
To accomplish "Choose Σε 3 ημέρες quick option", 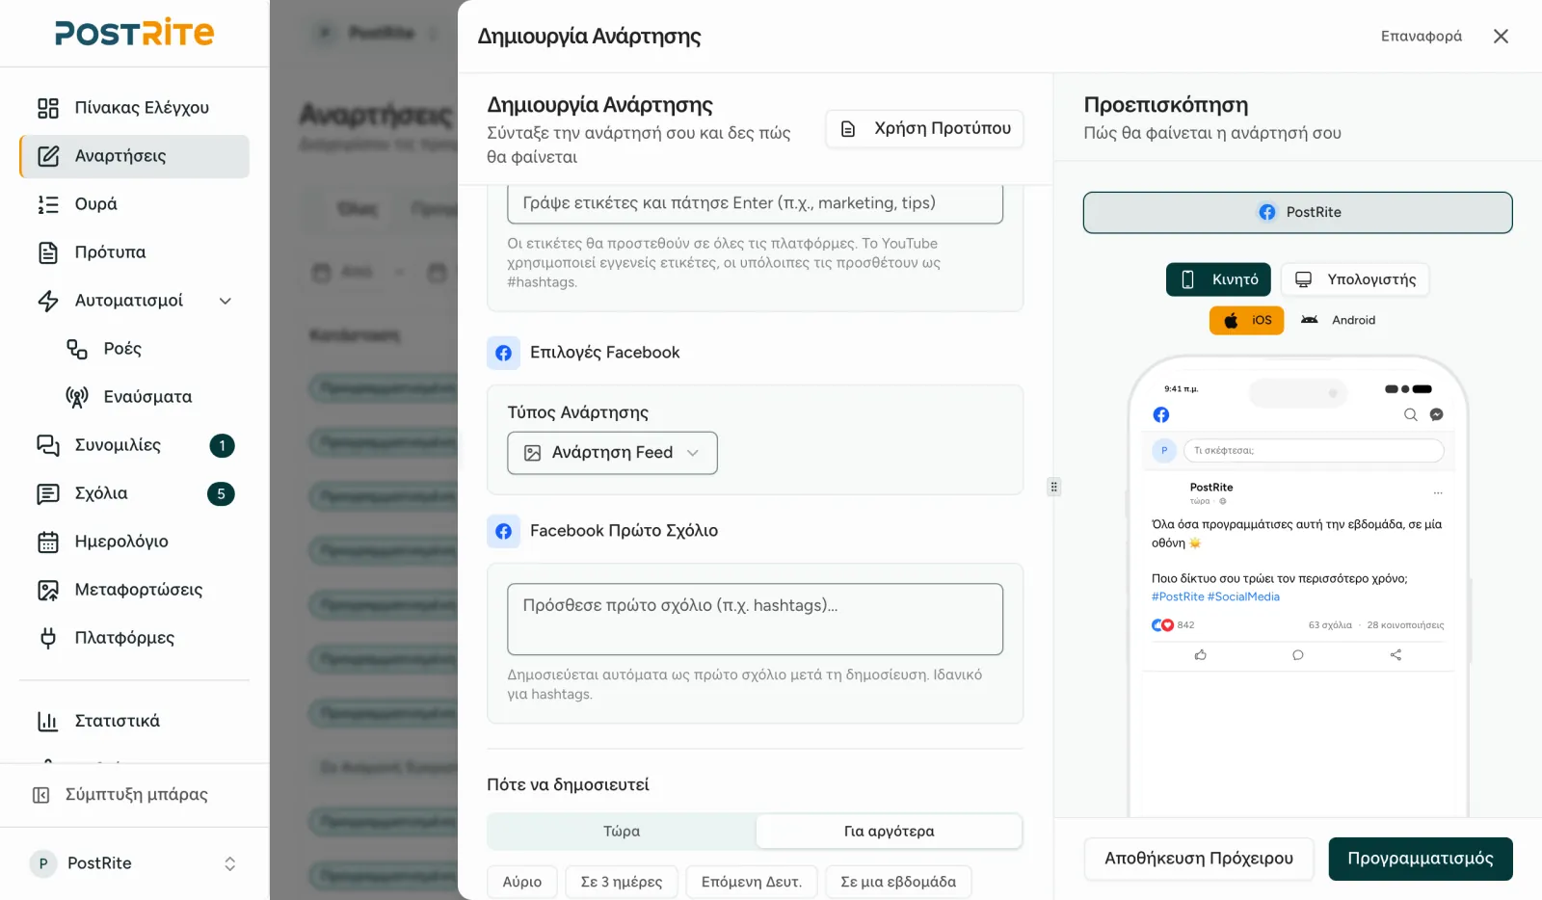I will [x=622, y=882].
